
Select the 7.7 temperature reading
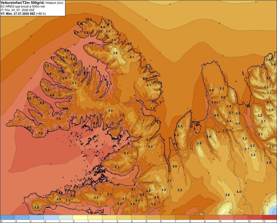pyautogui.click(x=170, y=181)
